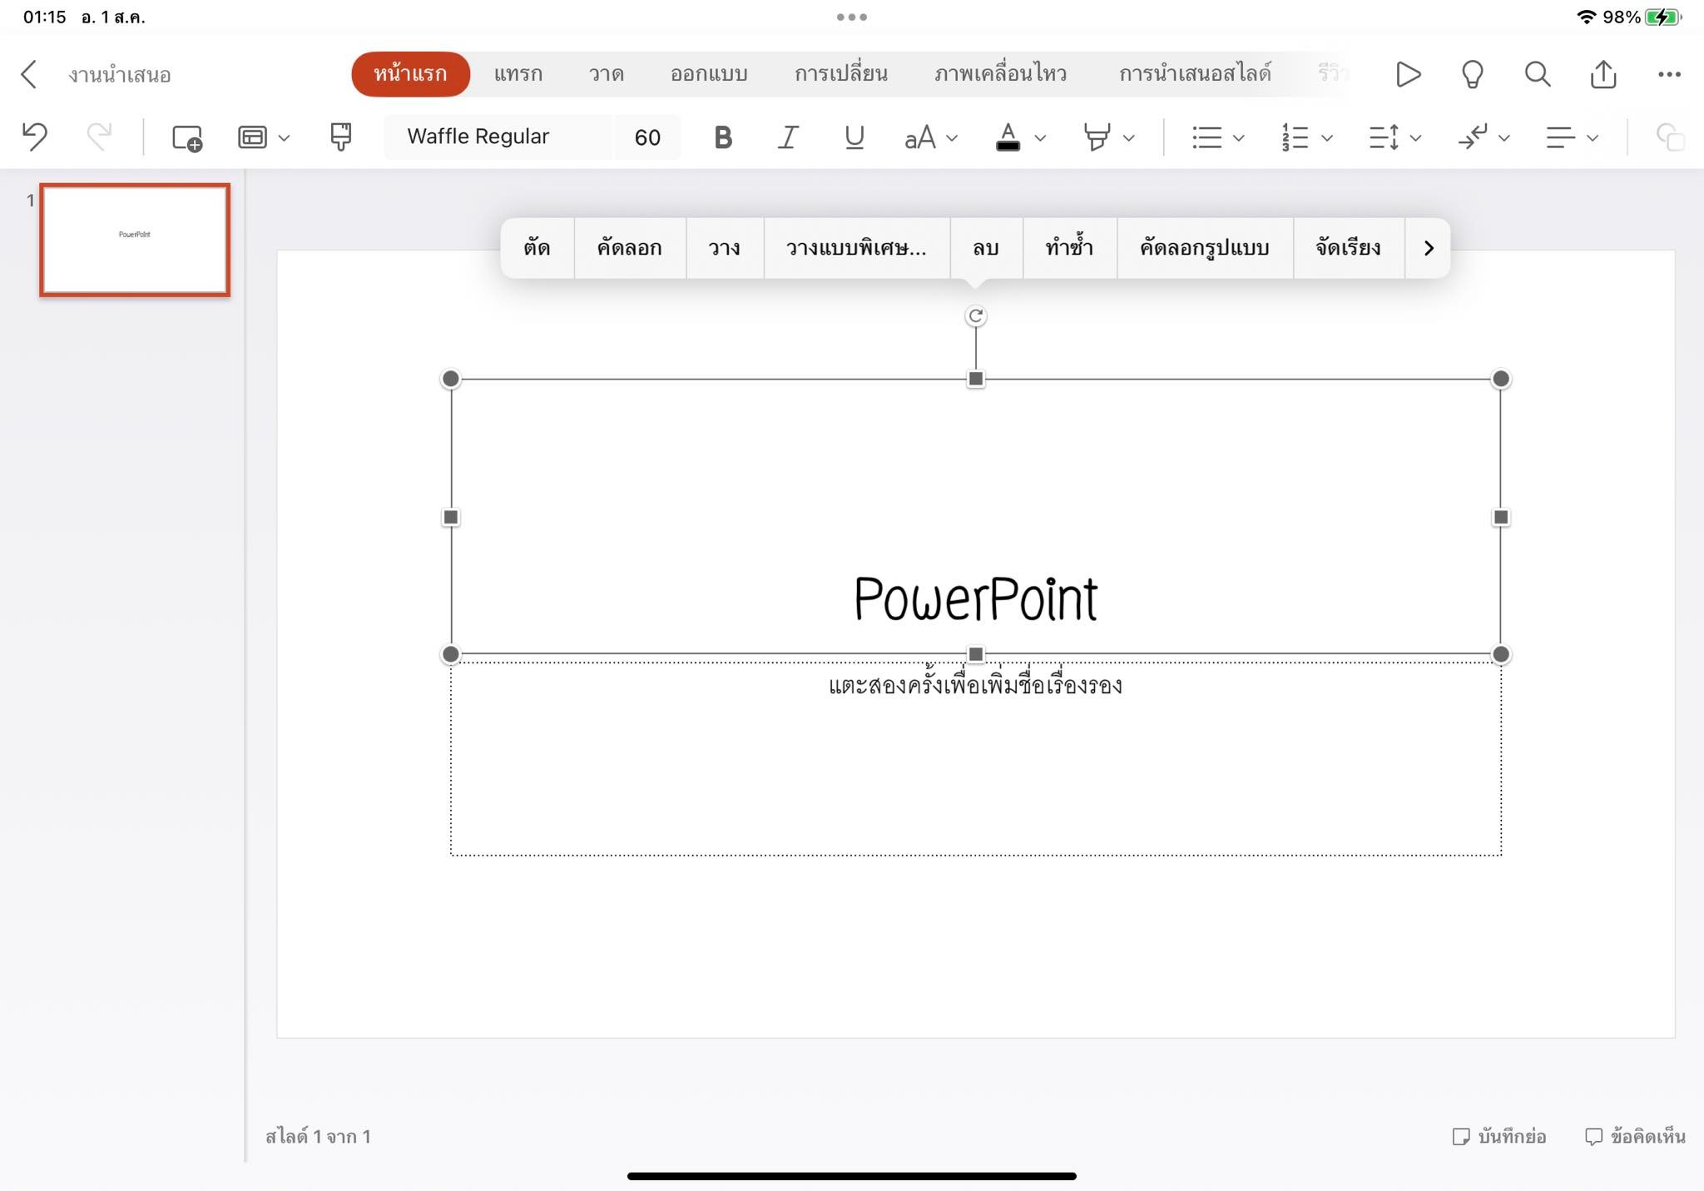Image resolution: width=1704 pixels, height=1191 pixels.
Task: Open the ข้อคิดเห็น comments button
Action: [1635, 1136]
